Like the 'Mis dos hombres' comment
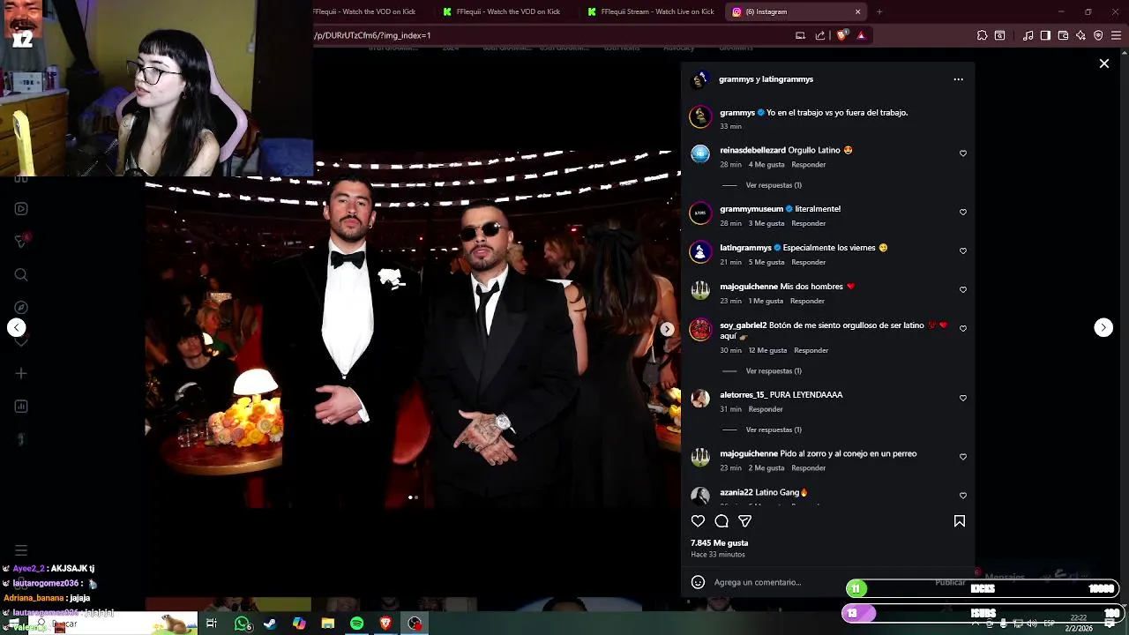This screenshot has height=635, width=1129. [963, 290]
